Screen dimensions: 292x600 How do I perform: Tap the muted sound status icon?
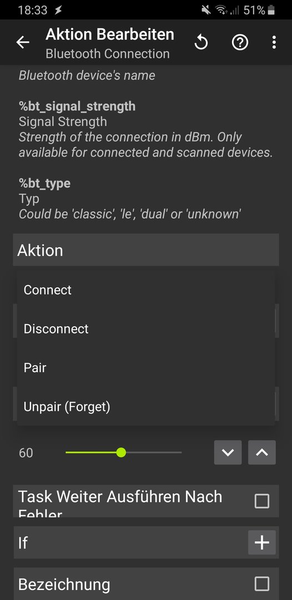point(207,11)
